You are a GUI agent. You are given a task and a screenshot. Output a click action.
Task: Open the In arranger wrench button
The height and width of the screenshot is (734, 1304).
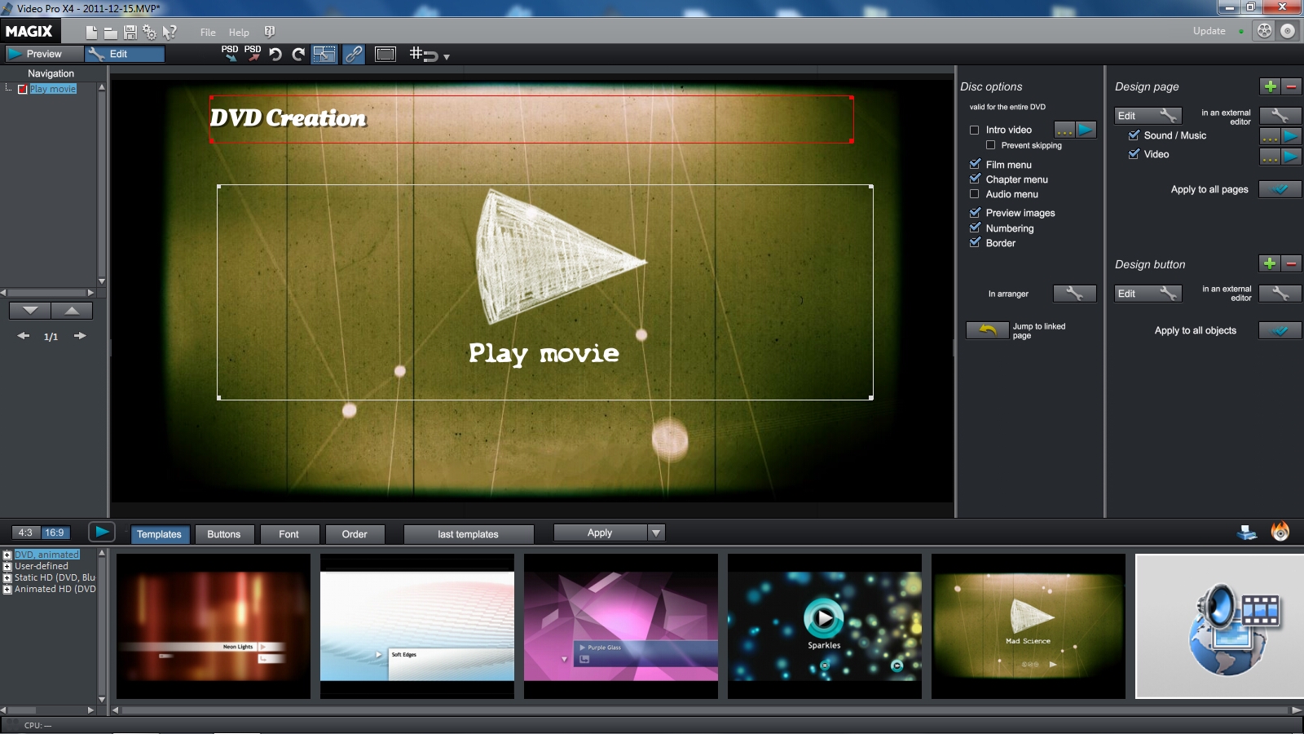coord(1074,294)
